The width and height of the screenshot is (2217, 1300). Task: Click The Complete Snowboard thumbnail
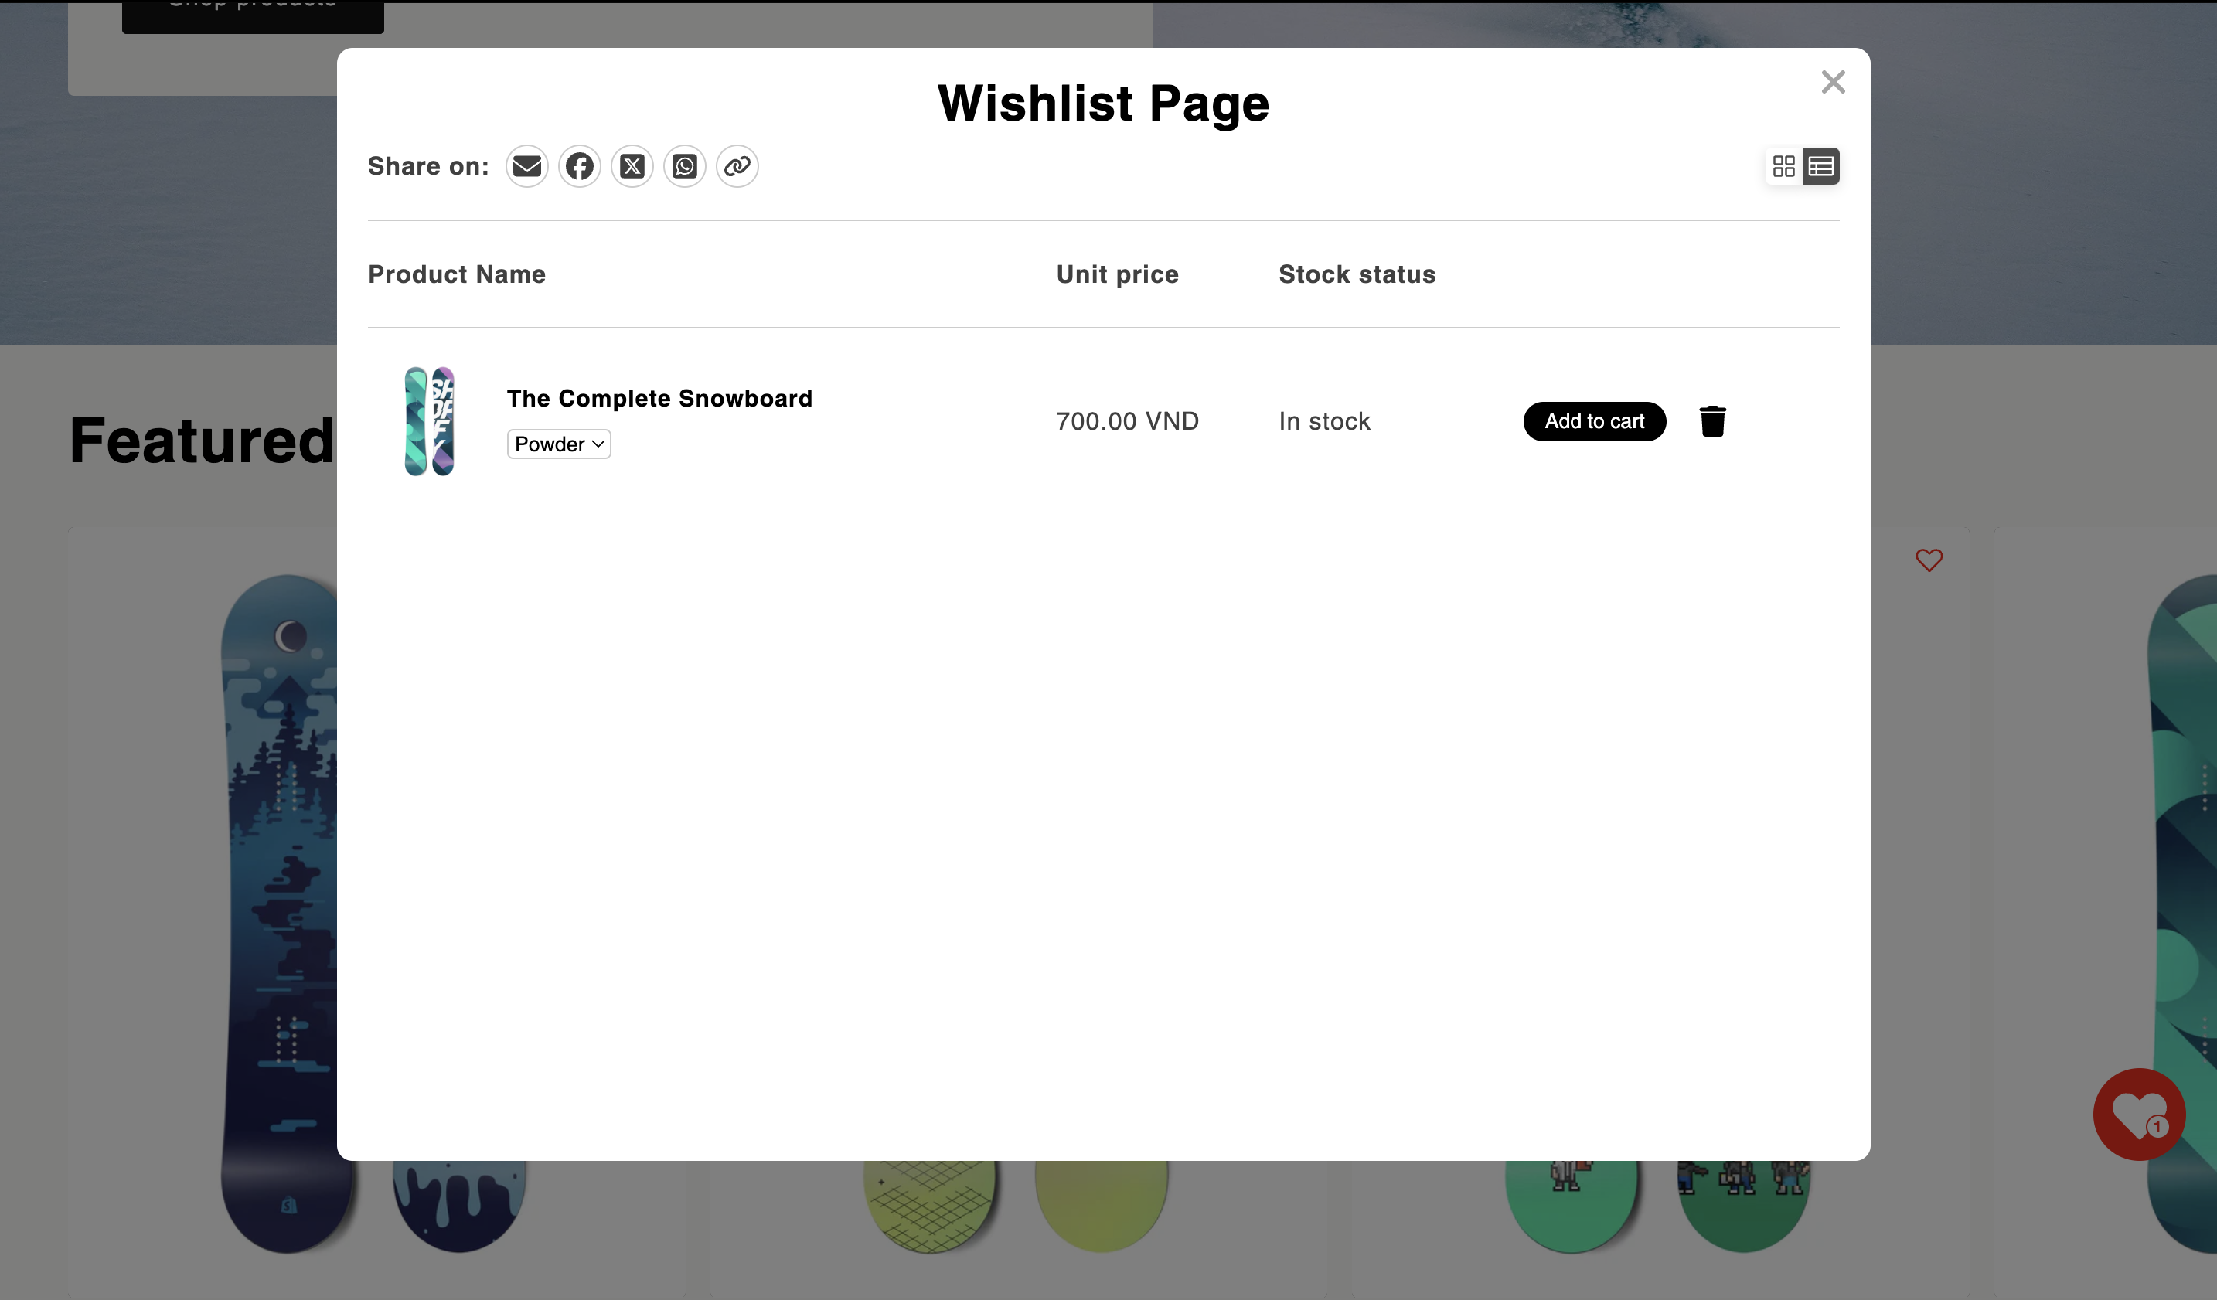pos(430,421)
